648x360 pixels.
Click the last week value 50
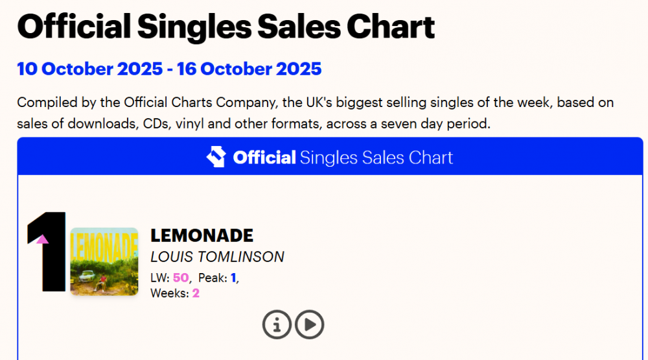coord(181,278)
